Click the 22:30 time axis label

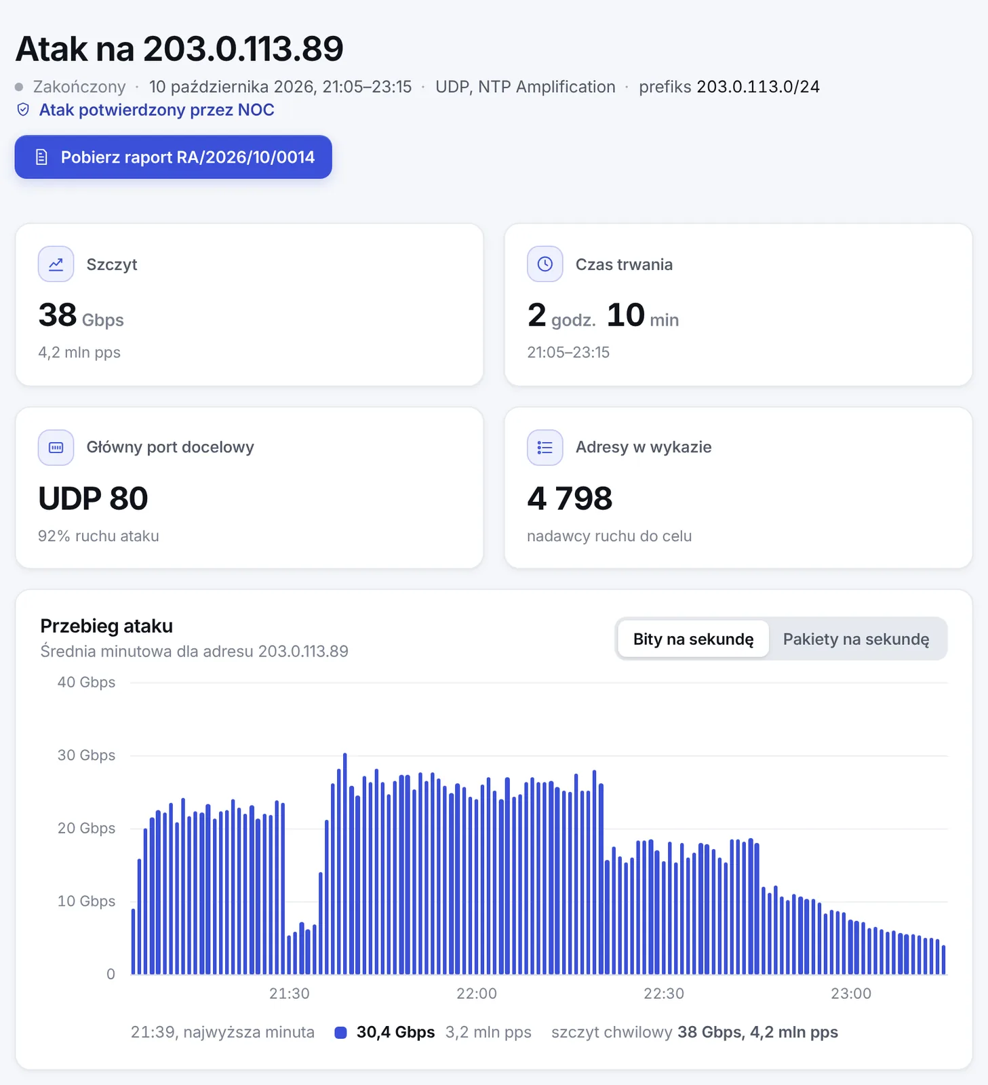pyautogui.click(x=664, y=993)
